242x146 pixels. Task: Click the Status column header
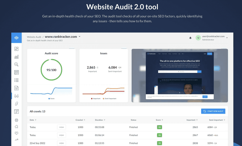point(133,120)
